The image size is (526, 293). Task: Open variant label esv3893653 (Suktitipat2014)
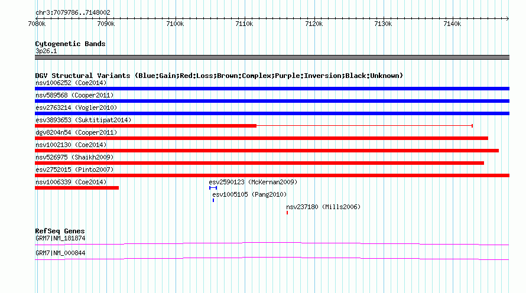(83, 120)
